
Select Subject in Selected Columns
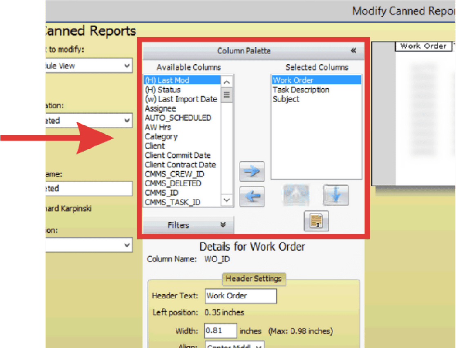coord(286,99)
